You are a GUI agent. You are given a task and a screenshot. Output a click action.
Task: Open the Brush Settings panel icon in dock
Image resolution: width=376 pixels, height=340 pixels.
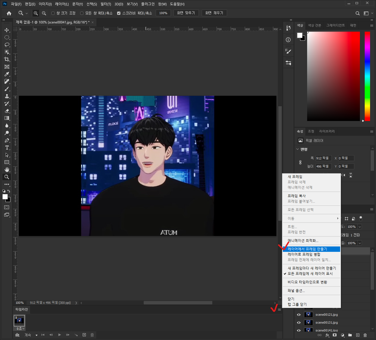point(288,51)
